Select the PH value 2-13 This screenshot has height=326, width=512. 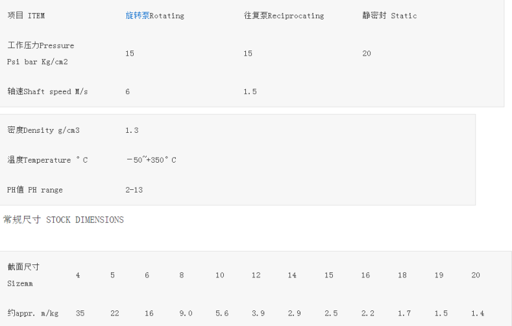click(x=134, y=190)
